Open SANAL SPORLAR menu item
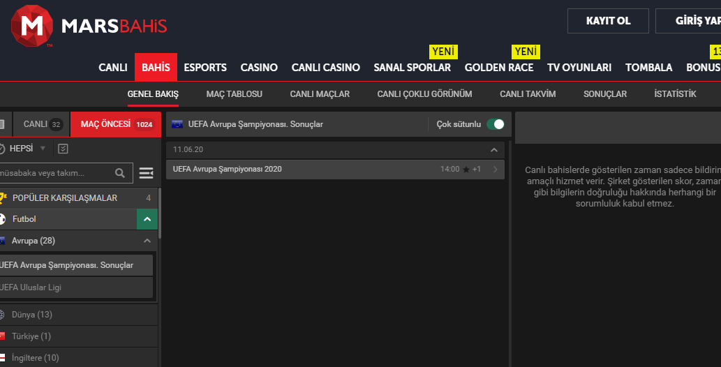 (x=412, y=68)
